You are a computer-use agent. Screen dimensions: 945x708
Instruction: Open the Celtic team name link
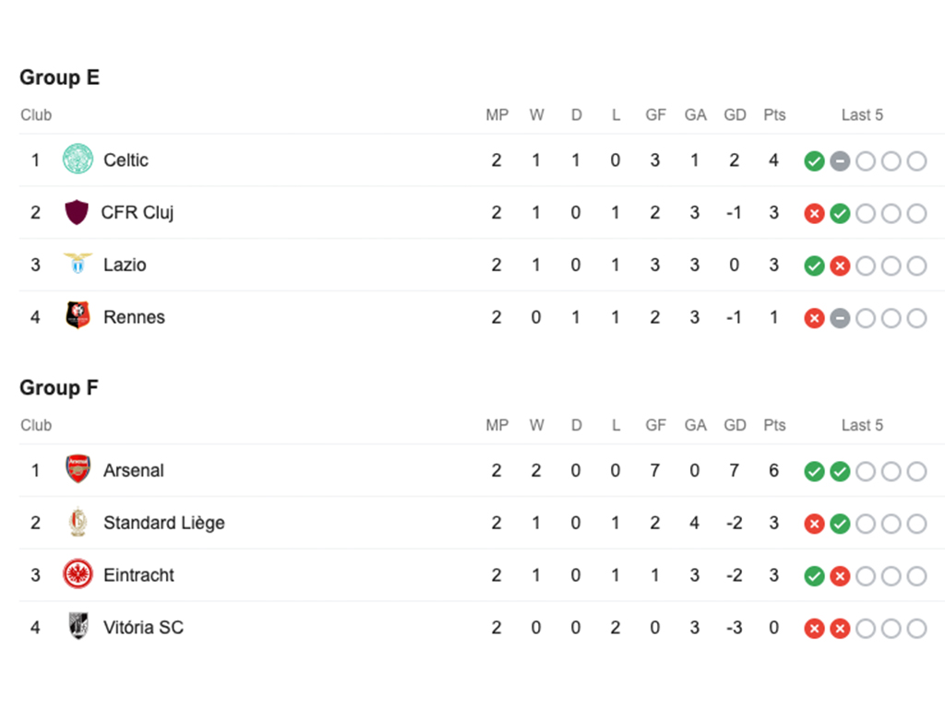tap(126, 160)
